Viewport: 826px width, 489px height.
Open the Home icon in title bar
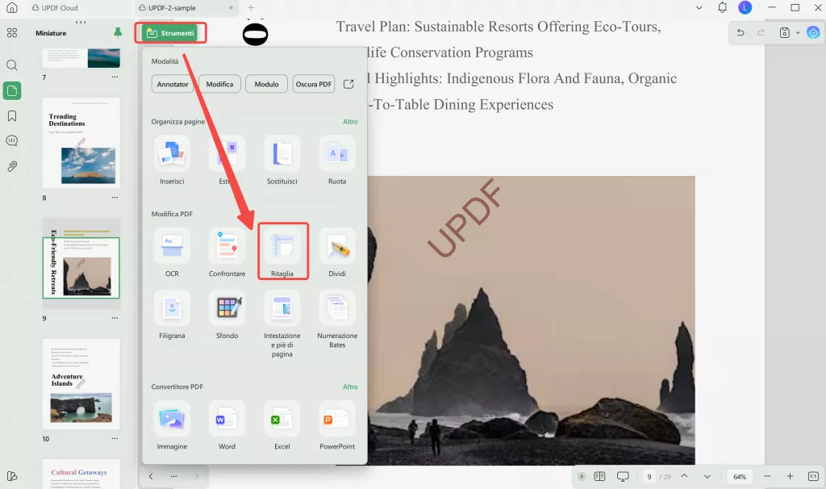pos(11,8)
